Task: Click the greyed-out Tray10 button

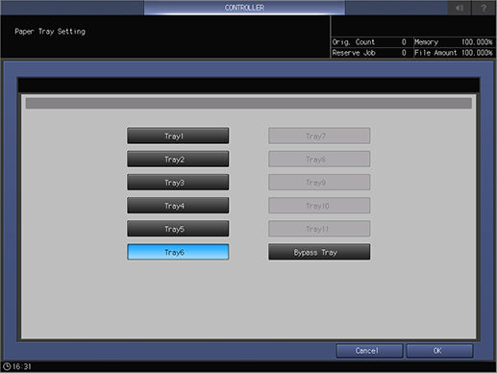Action: pos(319,206)
